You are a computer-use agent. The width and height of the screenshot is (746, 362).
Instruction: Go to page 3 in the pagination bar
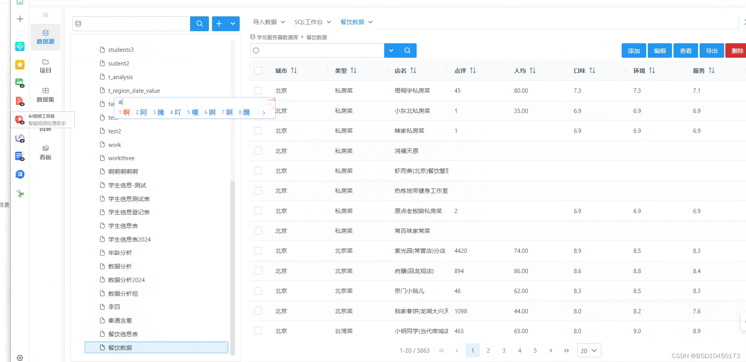click(504, 350)
